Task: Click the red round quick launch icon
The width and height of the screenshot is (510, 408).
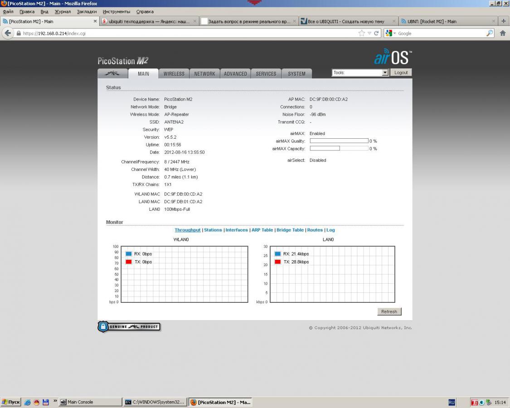Action: [36, 403]
